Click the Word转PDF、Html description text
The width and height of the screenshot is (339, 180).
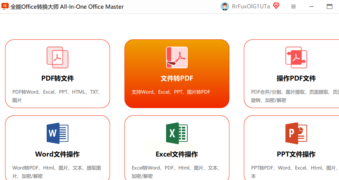[57, 172]
